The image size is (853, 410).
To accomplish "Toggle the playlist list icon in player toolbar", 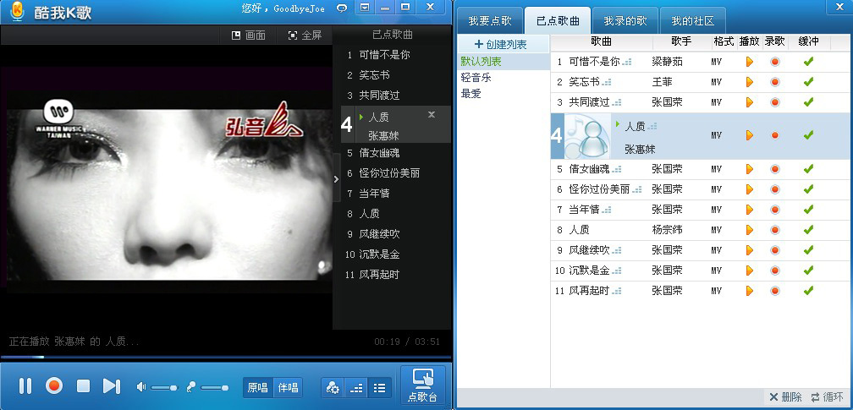I will pyautogui.click(x=380, y=388).
